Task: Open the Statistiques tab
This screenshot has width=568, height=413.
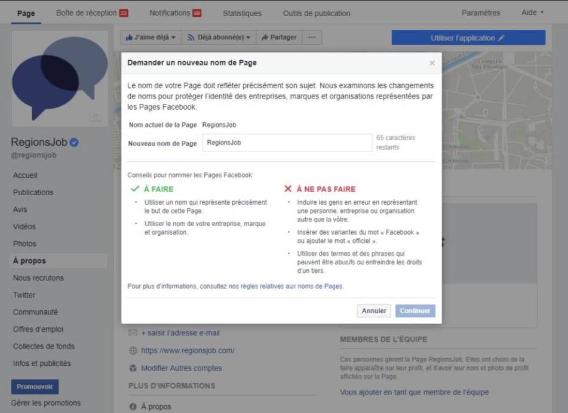Action: click(242, 13)
